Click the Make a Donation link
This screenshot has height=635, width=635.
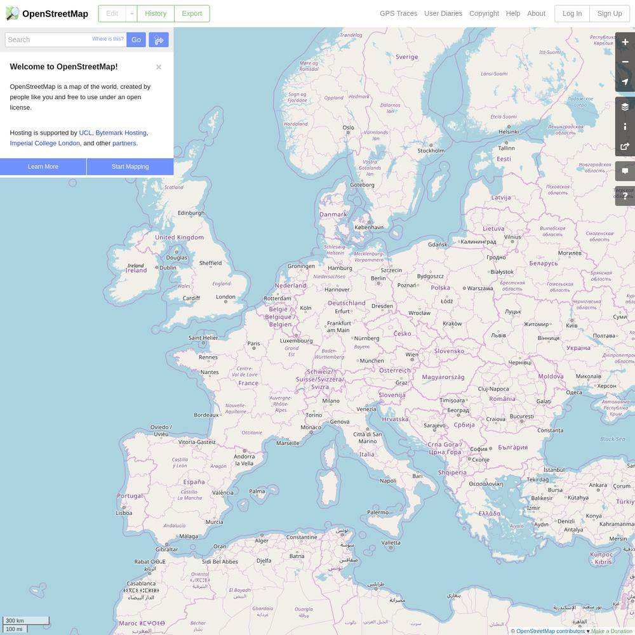coord(613,631)
